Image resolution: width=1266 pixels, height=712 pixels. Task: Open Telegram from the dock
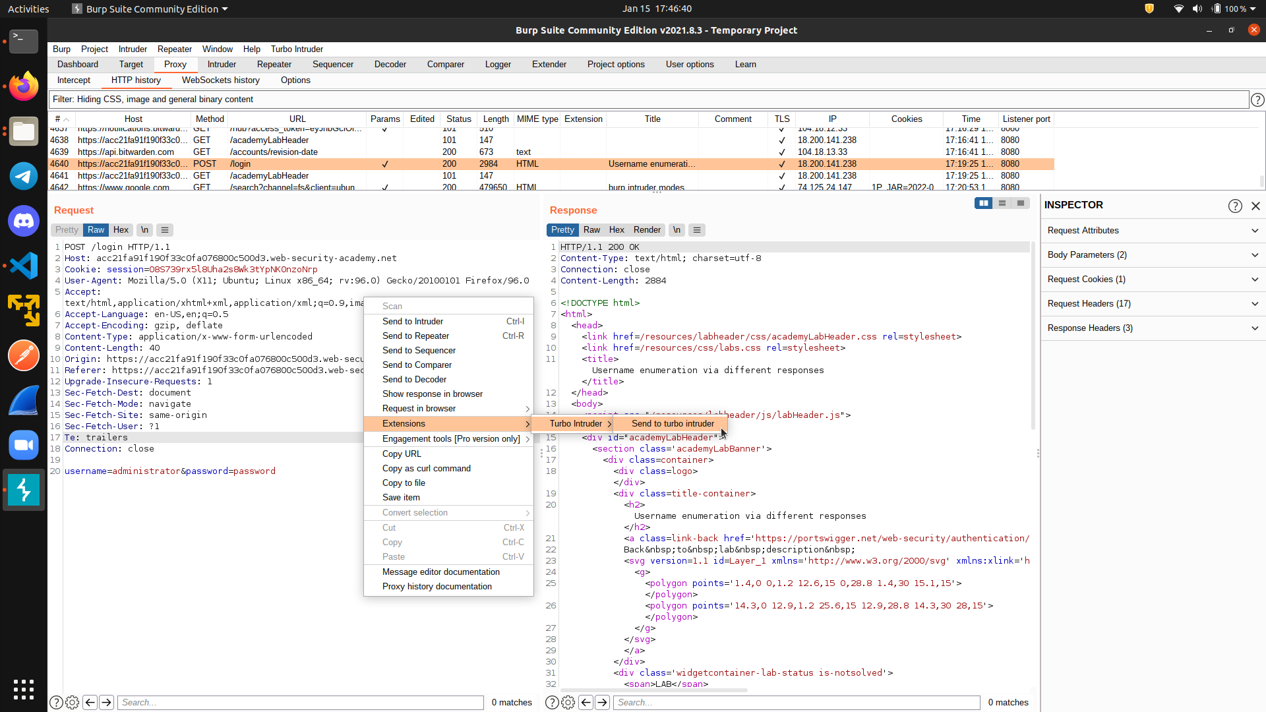pyautogui.click(x=24, y=176)
